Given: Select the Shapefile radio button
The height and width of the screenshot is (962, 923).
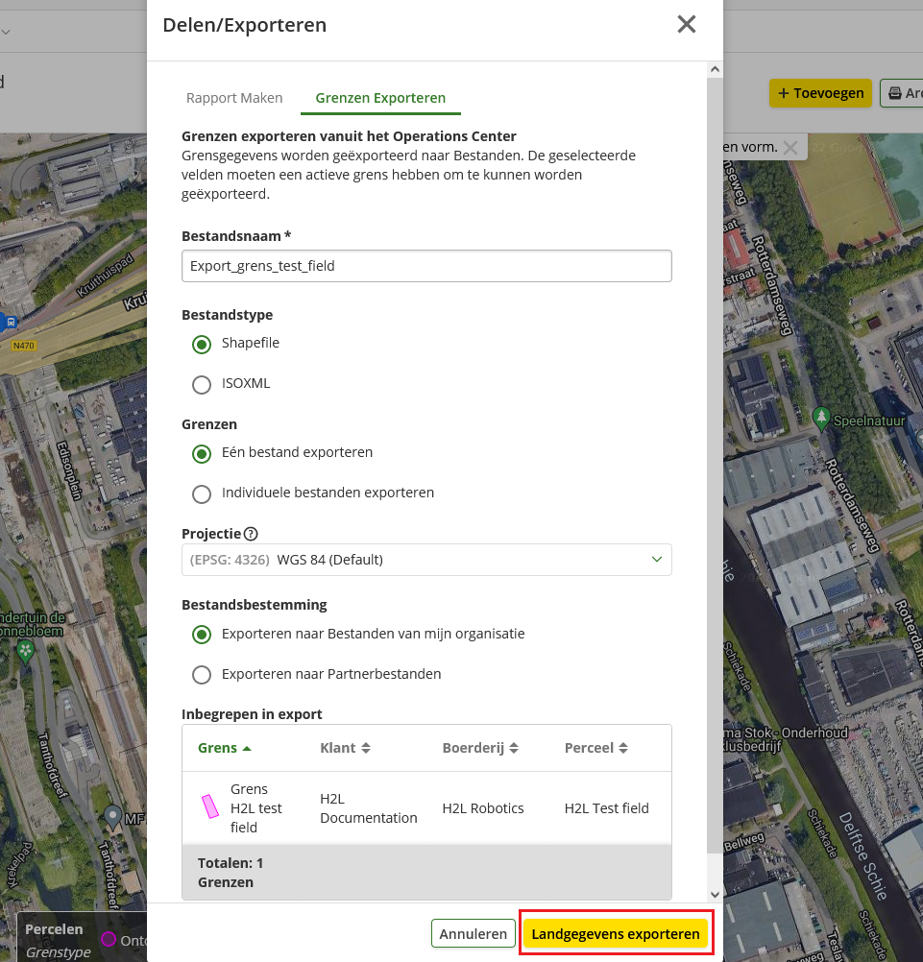Looking at the screenshot, I should tap(202, 344).
